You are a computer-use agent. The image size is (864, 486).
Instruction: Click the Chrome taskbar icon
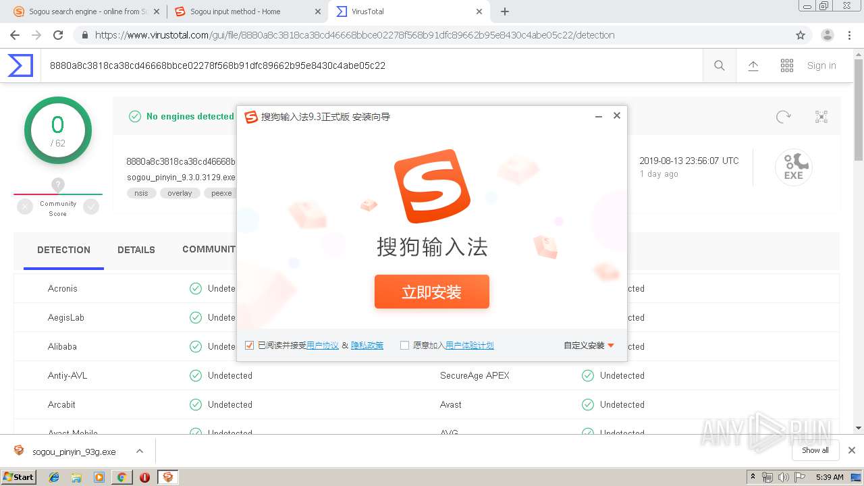[x=122, y=477]
